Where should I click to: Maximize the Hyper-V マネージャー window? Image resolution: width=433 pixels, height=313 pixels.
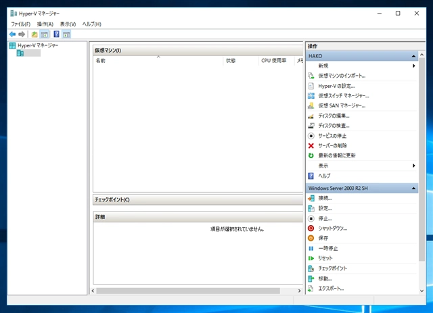398,14
